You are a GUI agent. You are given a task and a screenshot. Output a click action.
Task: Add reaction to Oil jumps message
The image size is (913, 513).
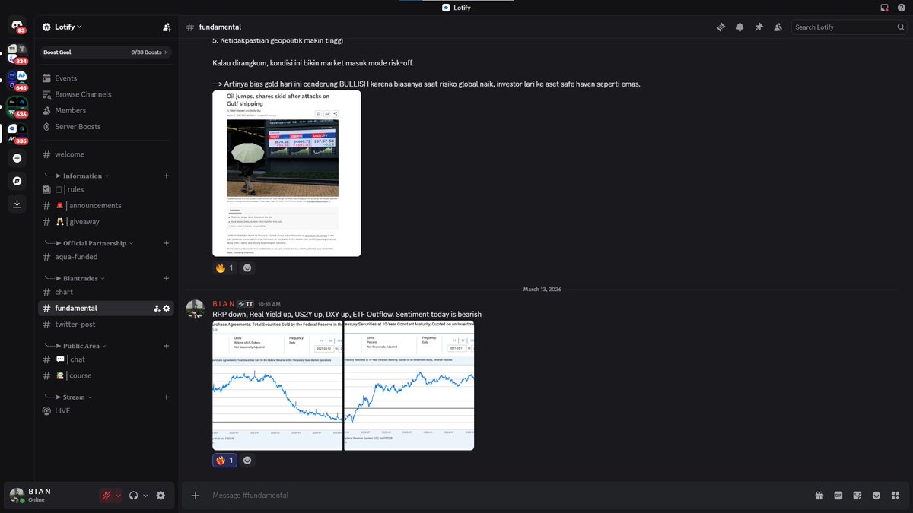pos(247,268)
